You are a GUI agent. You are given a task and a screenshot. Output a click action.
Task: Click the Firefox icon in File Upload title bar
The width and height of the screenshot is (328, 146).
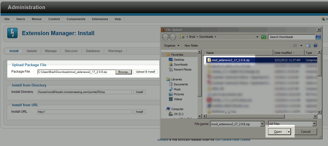coord(163,29)
